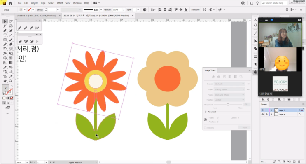Open the Mode dropdown in Image Trace
This screenshot has width=306, height=164.
coord(229,95)
